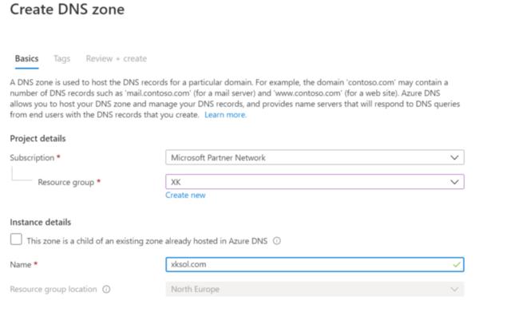
Task: Select the Basics tab
Action: click(x=26, y=58)
